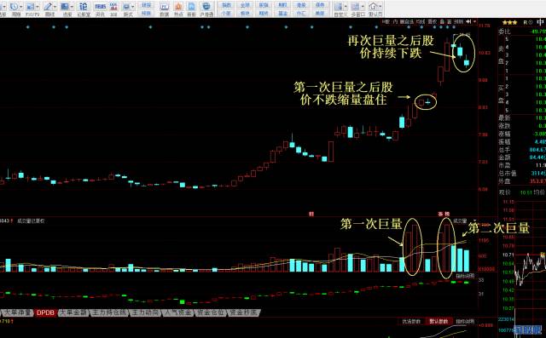Screen dimensions: 546x338
Task: Expand the 自定义 dropdown arrow
Action: (x=346, y=7)
